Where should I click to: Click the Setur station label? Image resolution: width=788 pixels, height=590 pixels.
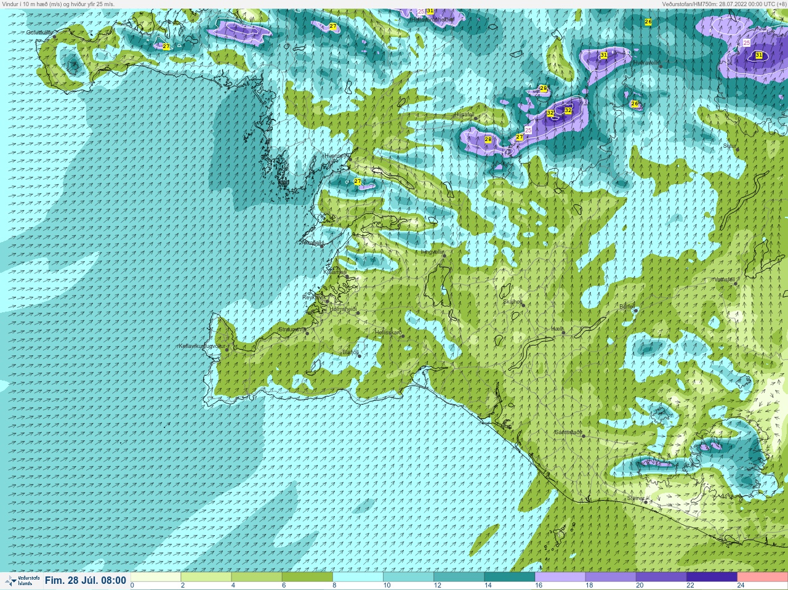[730, 146]
